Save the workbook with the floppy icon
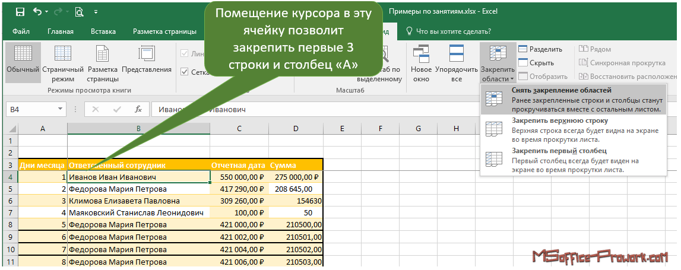681x270 pixels. (20, 12)
